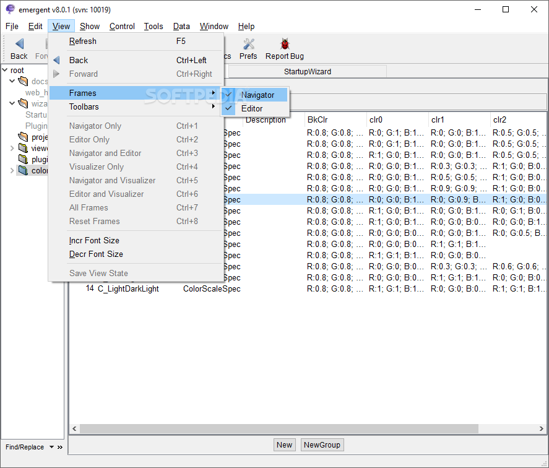Image resolution: width=549 pixels, height=468 pixels.
Task: Click the viewers folder icon in tree
Action: (x=23, y=148)
